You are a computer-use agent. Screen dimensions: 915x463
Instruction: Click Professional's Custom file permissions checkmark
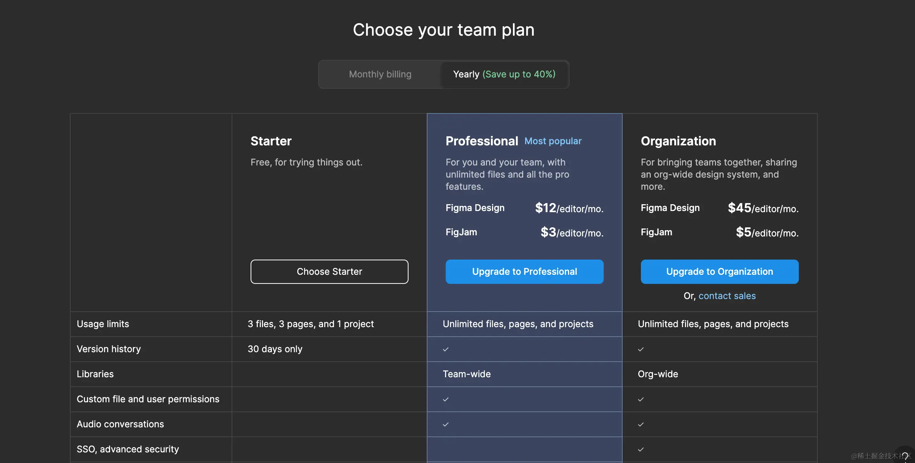tap(446, 399)
